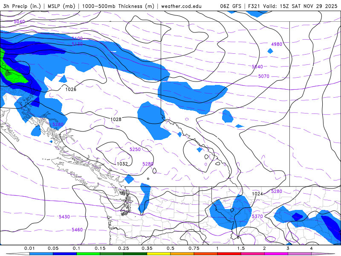Click the 1028 isobar label
Viewport: 341px width, 256px height.
coord(116,119)
